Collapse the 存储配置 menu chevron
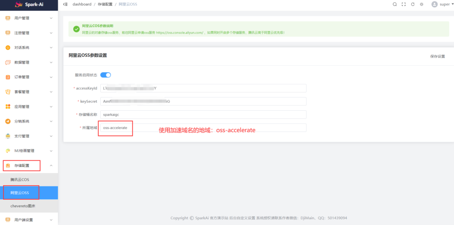Image resolution: width=454 pixels, height=225 pixels. [x=51, y=166]
